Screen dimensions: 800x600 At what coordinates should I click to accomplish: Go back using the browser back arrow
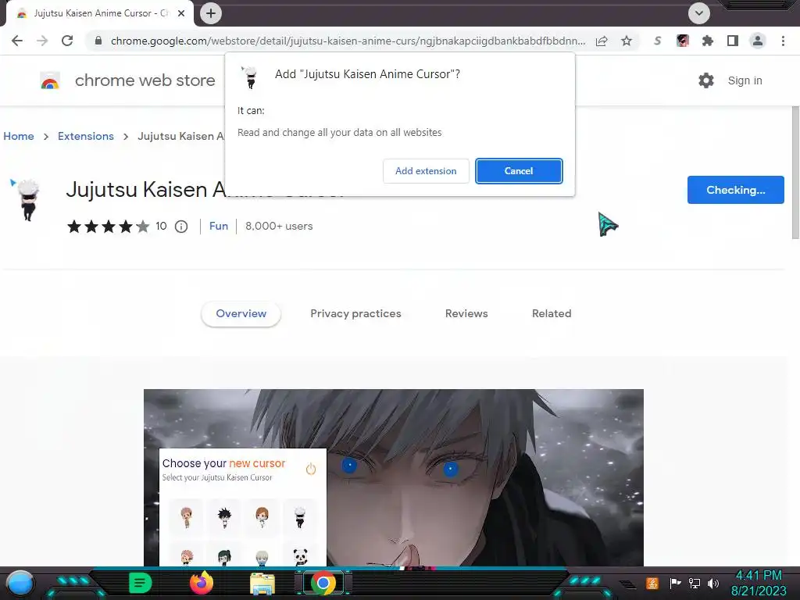coord(17,41)
